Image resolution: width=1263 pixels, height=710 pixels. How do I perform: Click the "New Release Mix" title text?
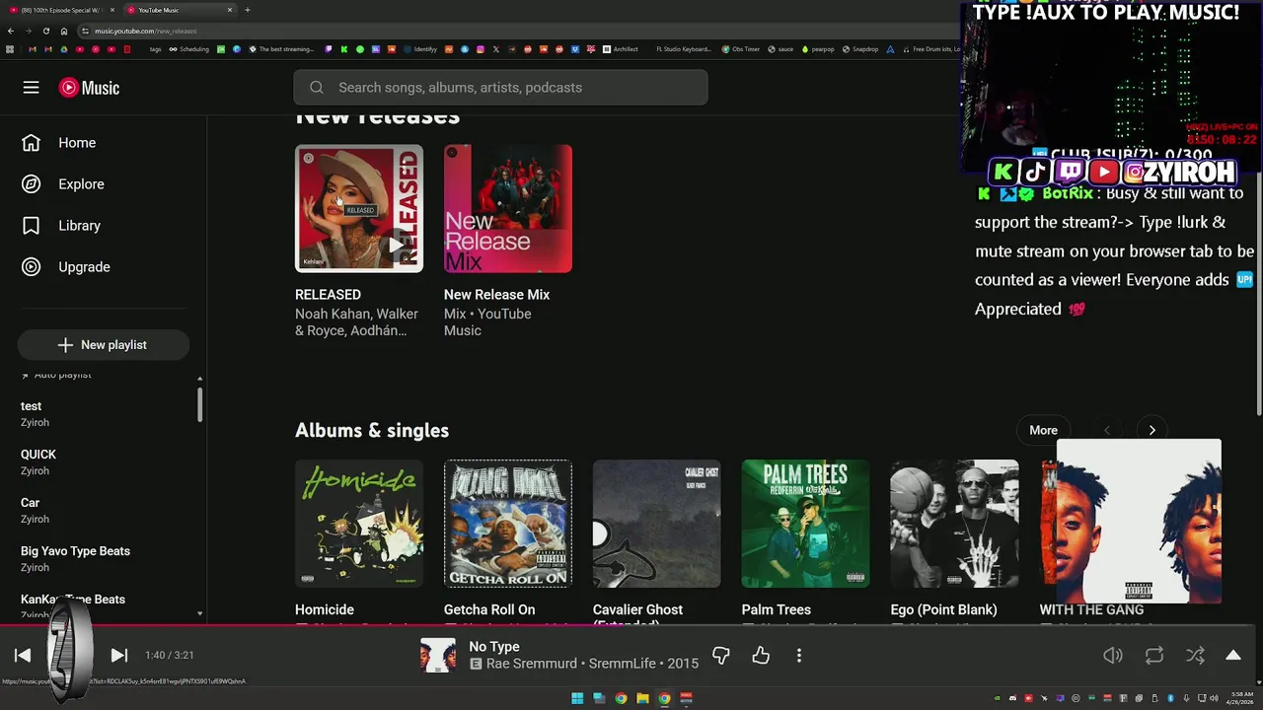pos(497,295)
